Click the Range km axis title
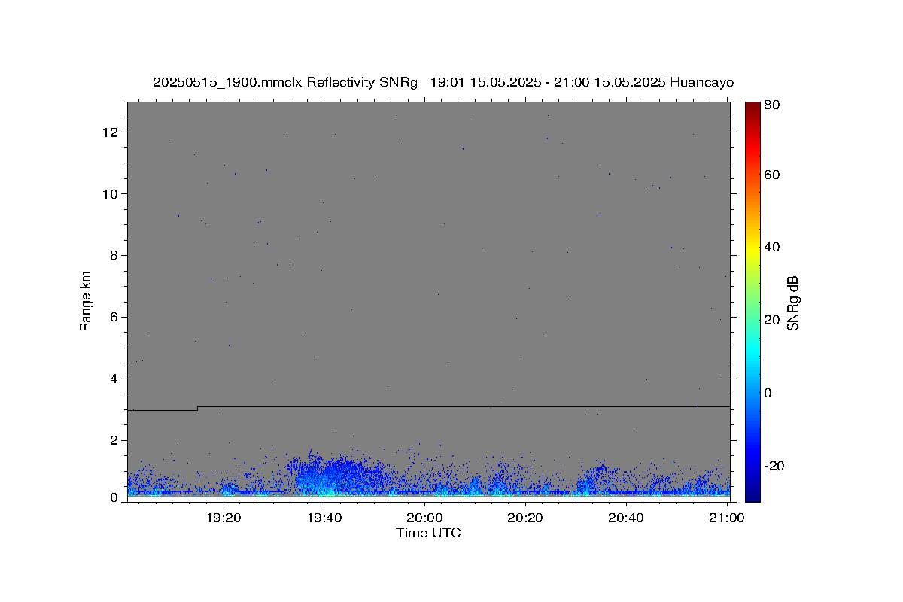 pyautogui.click(x=86, y=302)
